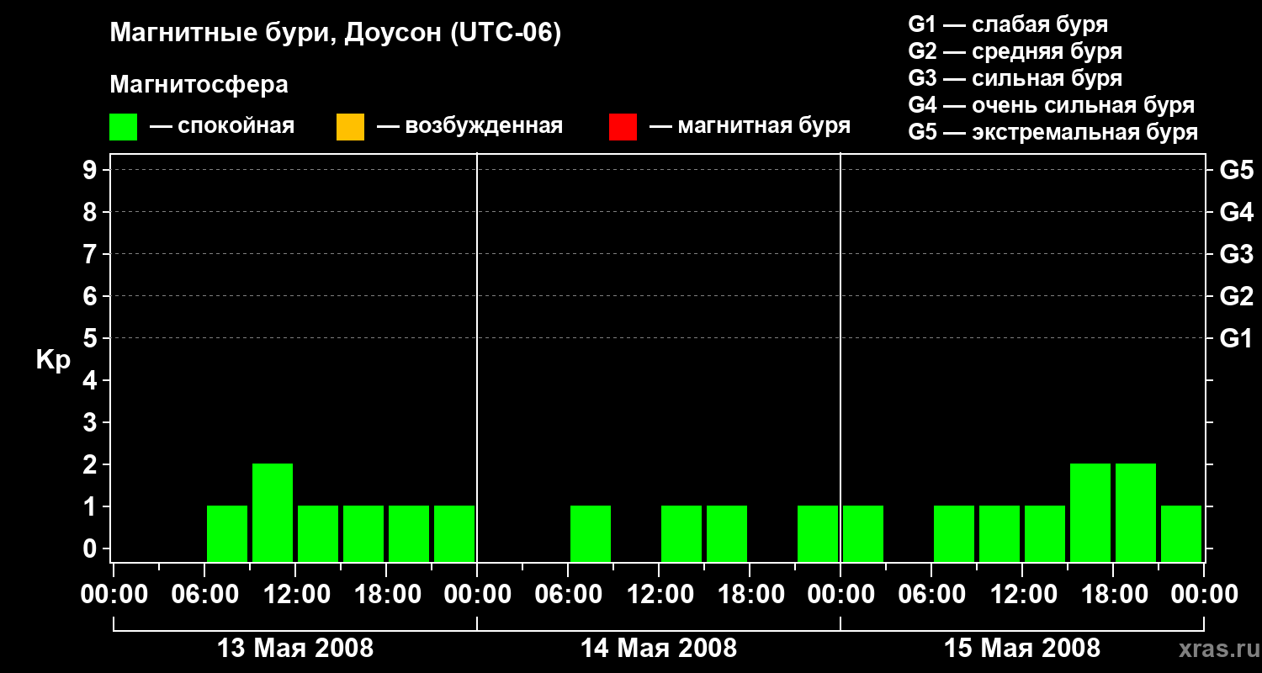Click the legend label '— магнитная буря'
The width and height of the screenshot is (1262, 673).
point(750,126)
